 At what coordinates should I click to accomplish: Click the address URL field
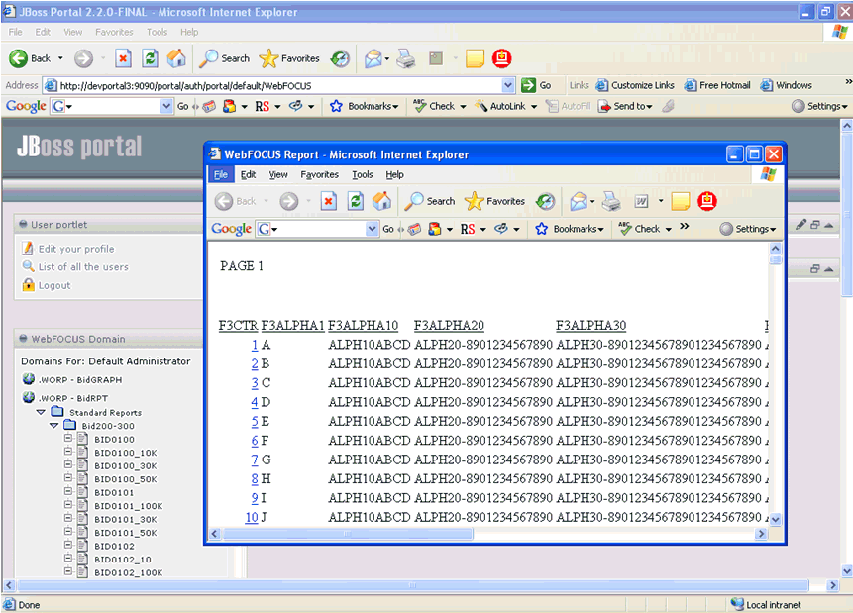point(280,85)
